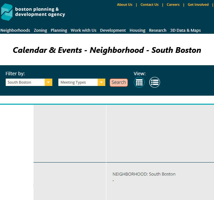Click the Search button
Image resolution: width=214 pixels, height=200 pixels.
[x=119, y=83]
